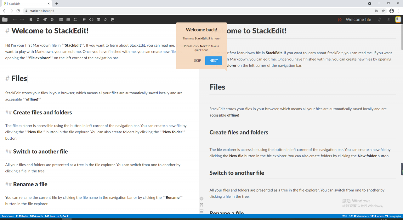This screenshot has height=220, width=403.
Task: Click the "Files" heading in the editor
Action: click(x=19, y=78)
